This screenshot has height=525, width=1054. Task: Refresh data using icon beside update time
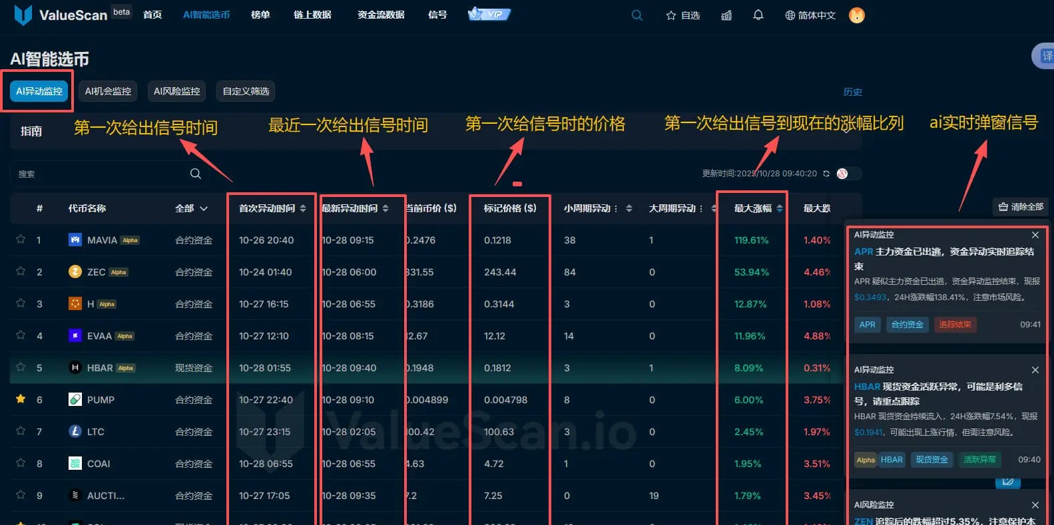click(x=826, y=174)
